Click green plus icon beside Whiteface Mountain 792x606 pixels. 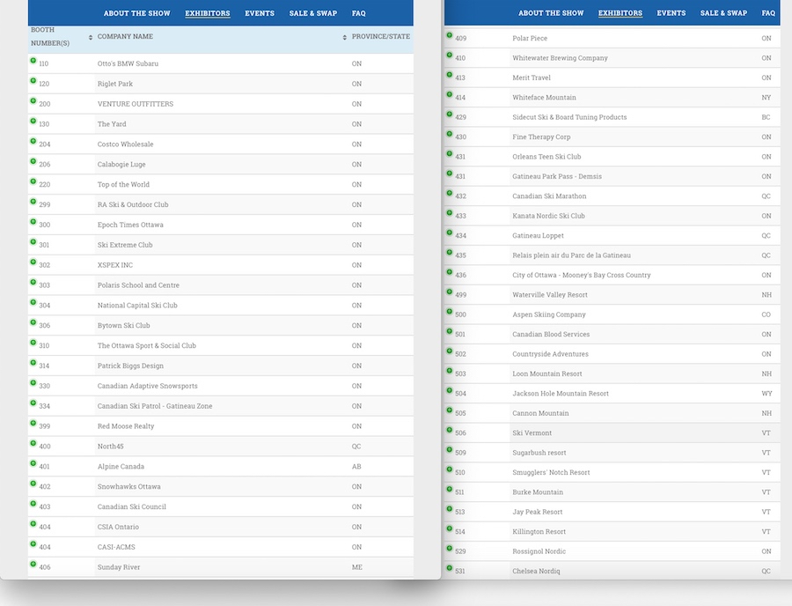point(450,94)
